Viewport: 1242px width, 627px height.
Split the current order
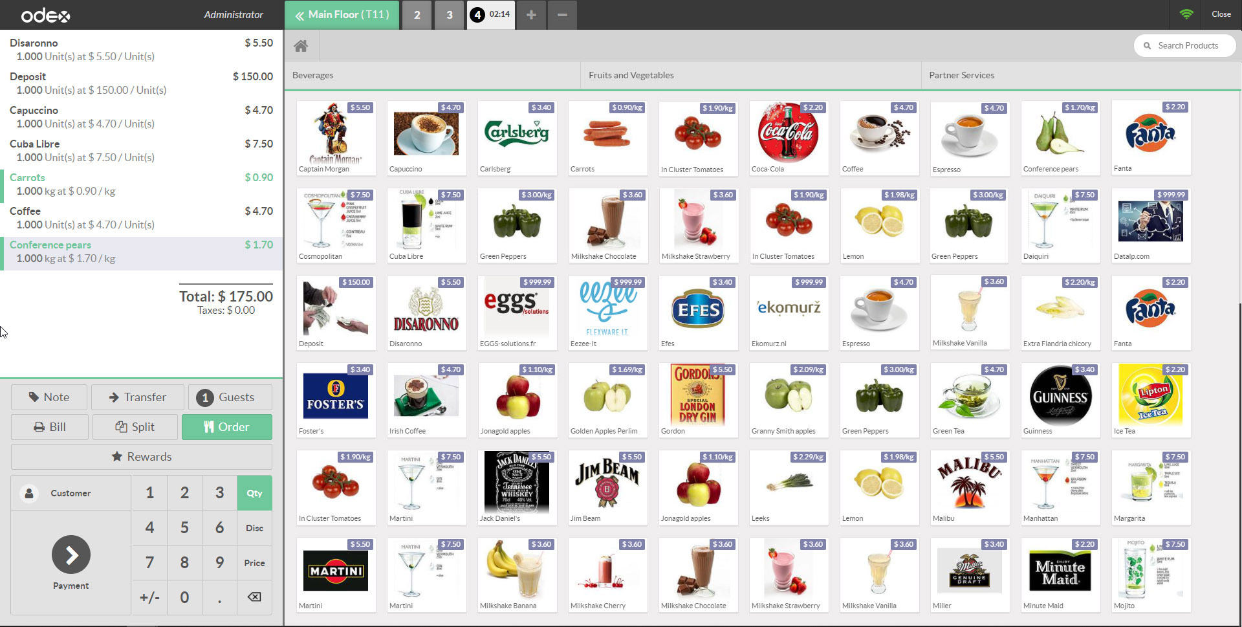[x=135, y=427]
